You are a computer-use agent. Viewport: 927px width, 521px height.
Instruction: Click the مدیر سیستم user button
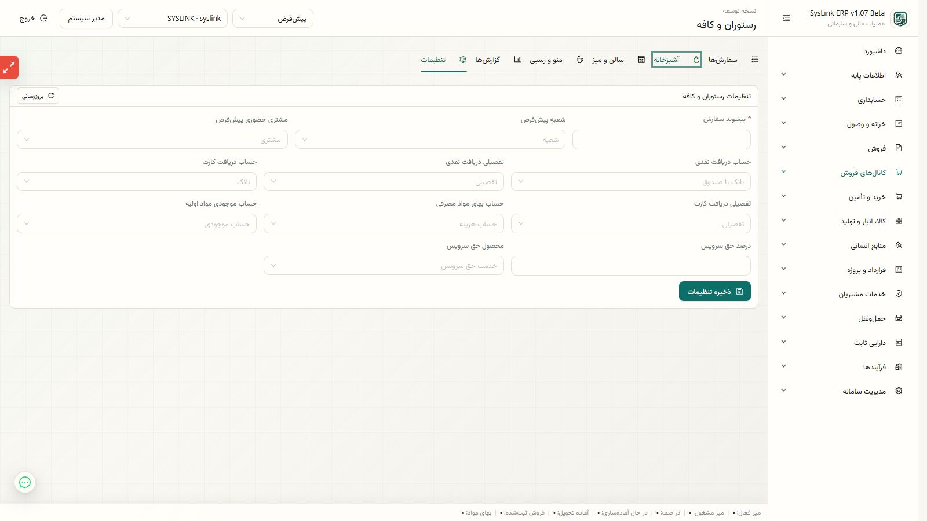click(x=86, y=19)
